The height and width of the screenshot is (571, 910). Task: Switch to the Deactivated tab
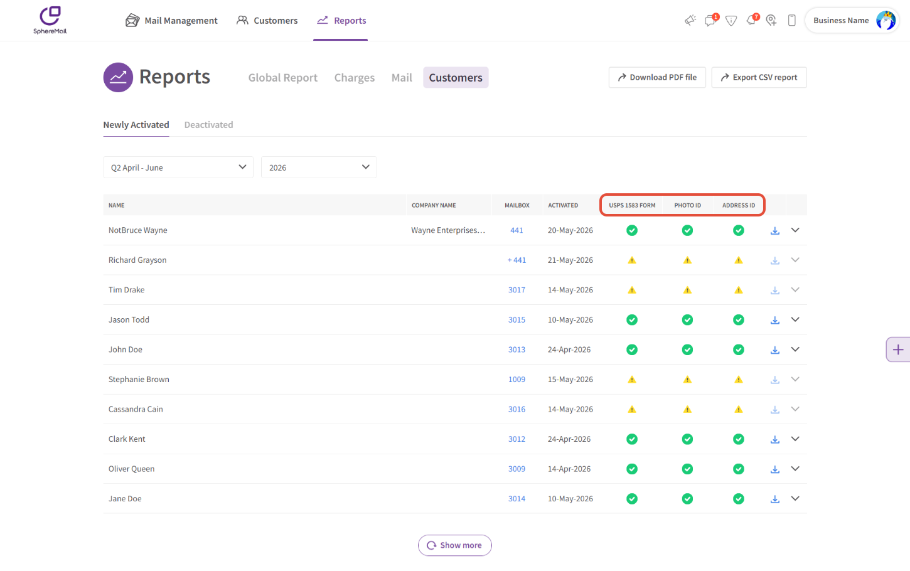tap(208, 125)
